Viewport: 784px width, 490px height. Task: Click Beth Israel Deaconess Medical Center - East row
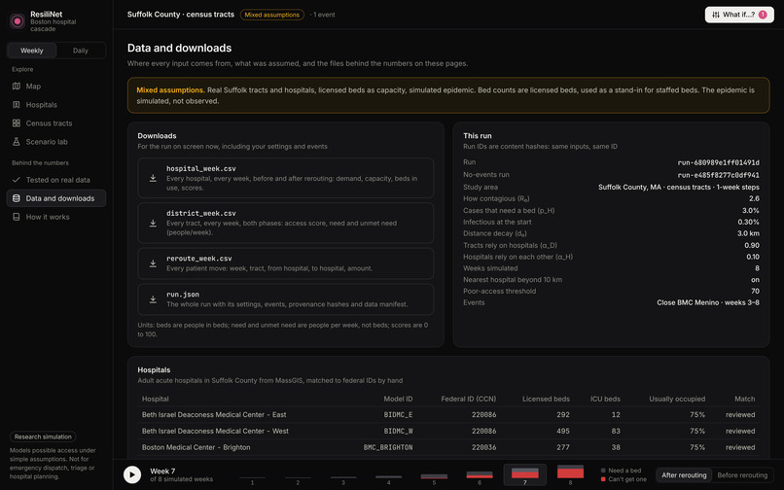coord(448,414)
